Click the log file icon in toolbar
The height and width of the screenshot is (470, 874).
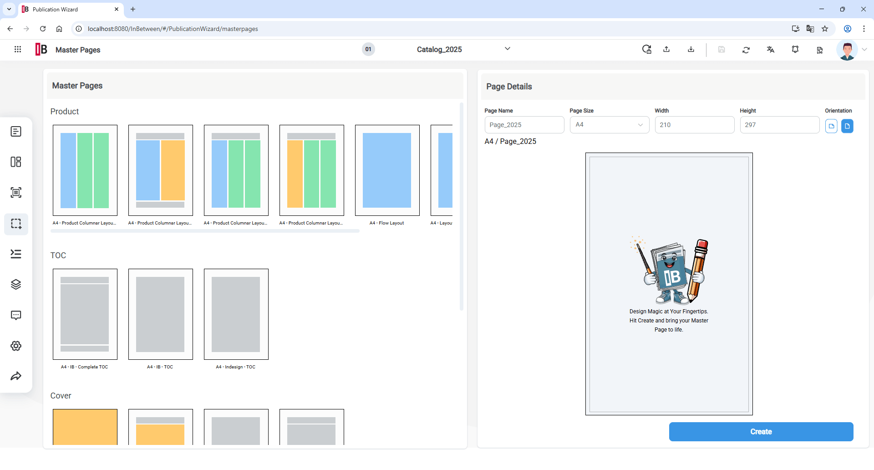pos(819,50)
